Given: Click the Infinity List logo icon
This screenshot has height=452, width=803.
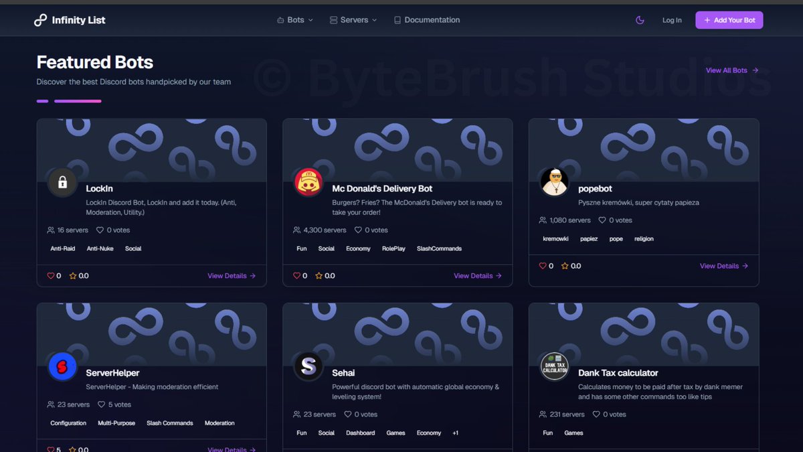Looking at the screenshot, I should (41, 20).
